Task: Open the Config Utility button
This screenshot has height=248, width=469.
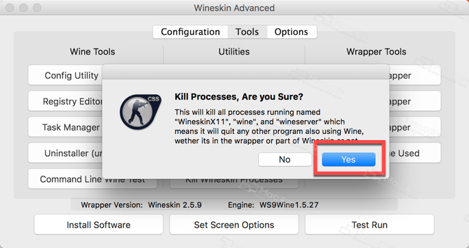Action: tap(65, 76)
